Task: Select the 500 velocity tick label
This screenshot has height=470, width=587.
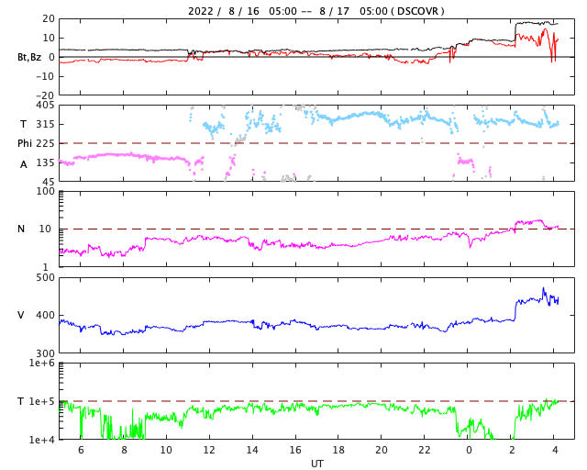Action: click(x=45, y=277)
